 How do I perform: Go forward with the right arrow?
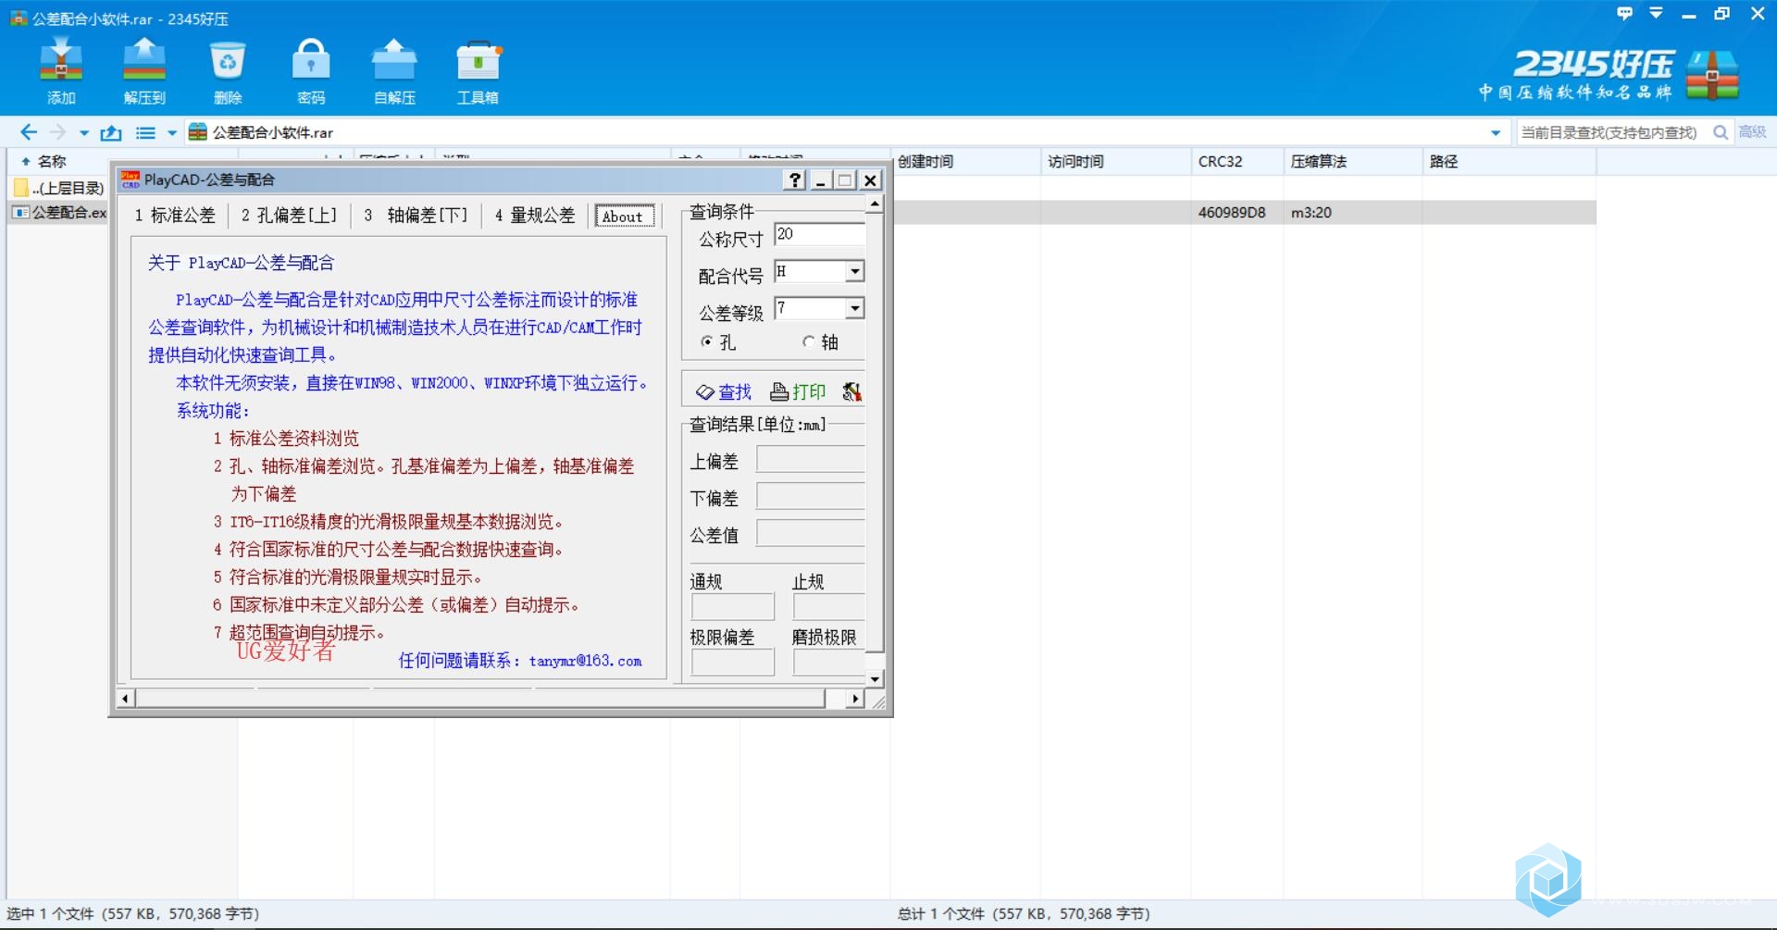click(57, 132)
